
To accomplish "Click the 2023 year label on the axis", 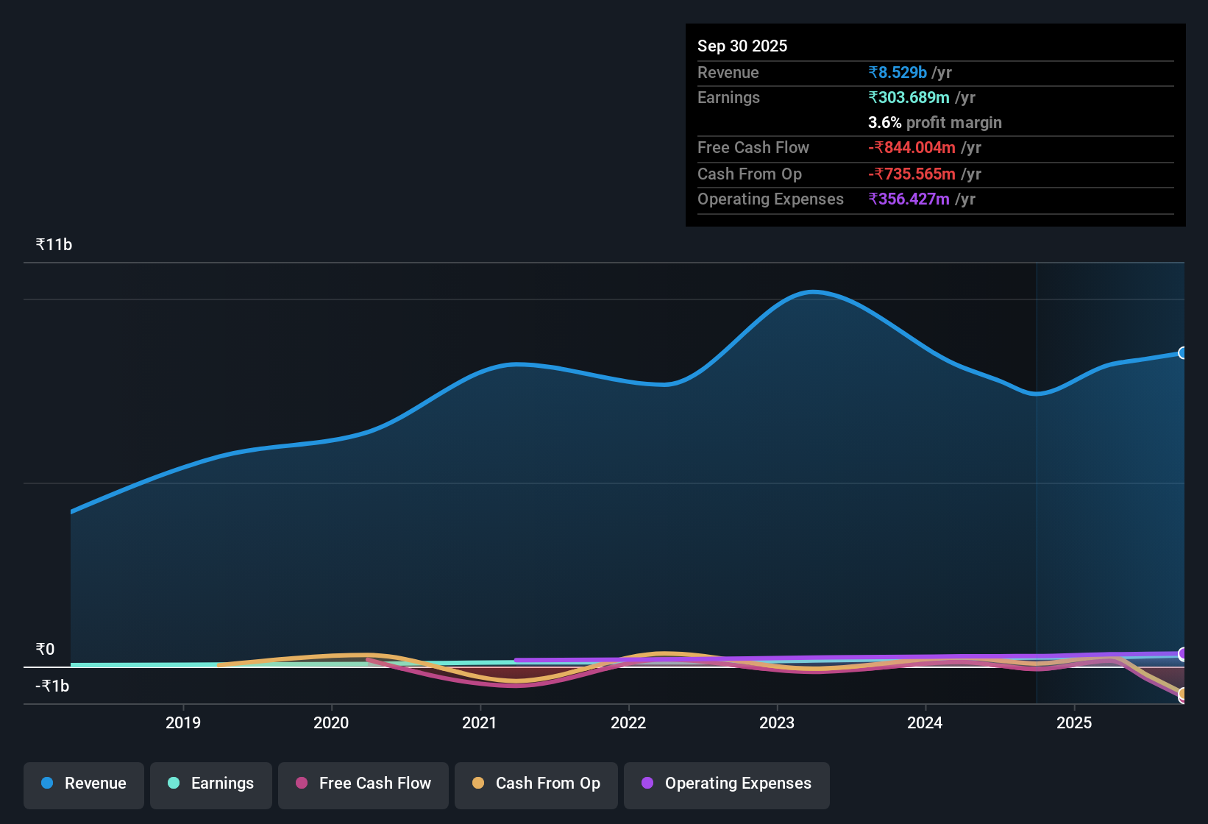I will (x=778, y=723).
